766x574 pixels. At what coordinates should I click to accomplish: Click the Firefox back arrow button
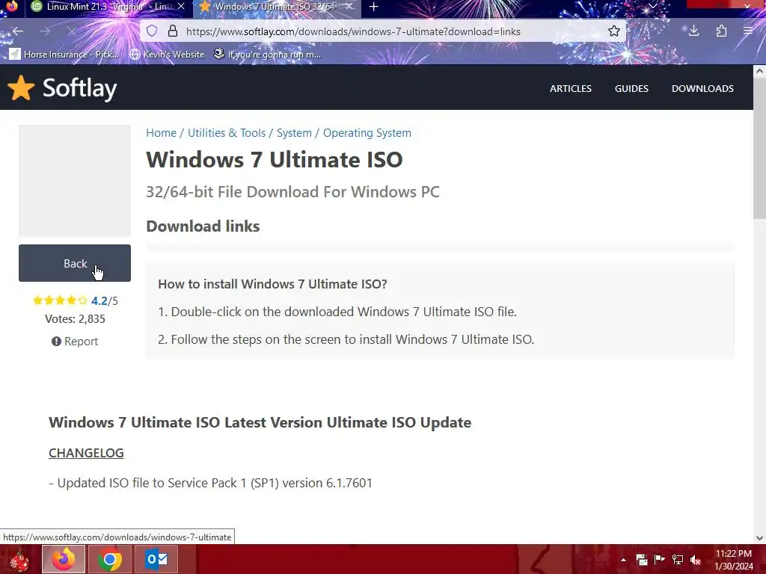click(18, 31)
